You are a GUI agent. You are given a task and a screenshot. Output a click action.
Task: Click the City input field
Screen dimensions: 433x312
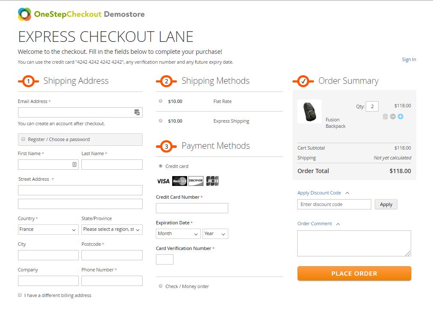[x=48, y=255]
